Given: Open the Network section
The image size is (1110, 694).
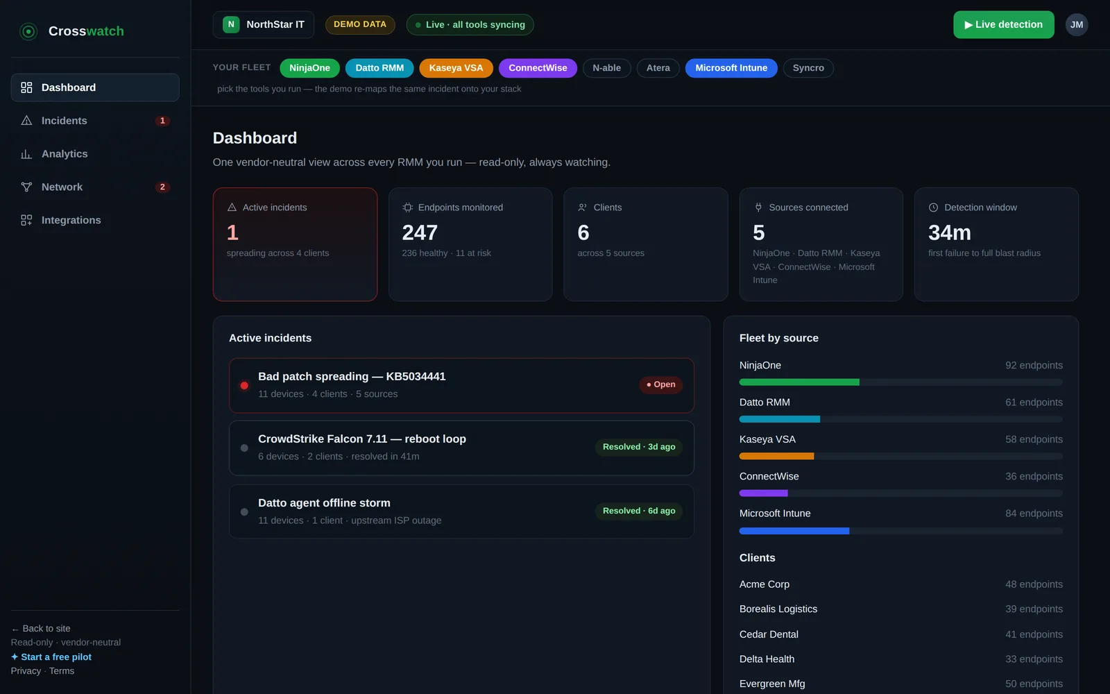Looking at the screenshot, I should [95, 187].
